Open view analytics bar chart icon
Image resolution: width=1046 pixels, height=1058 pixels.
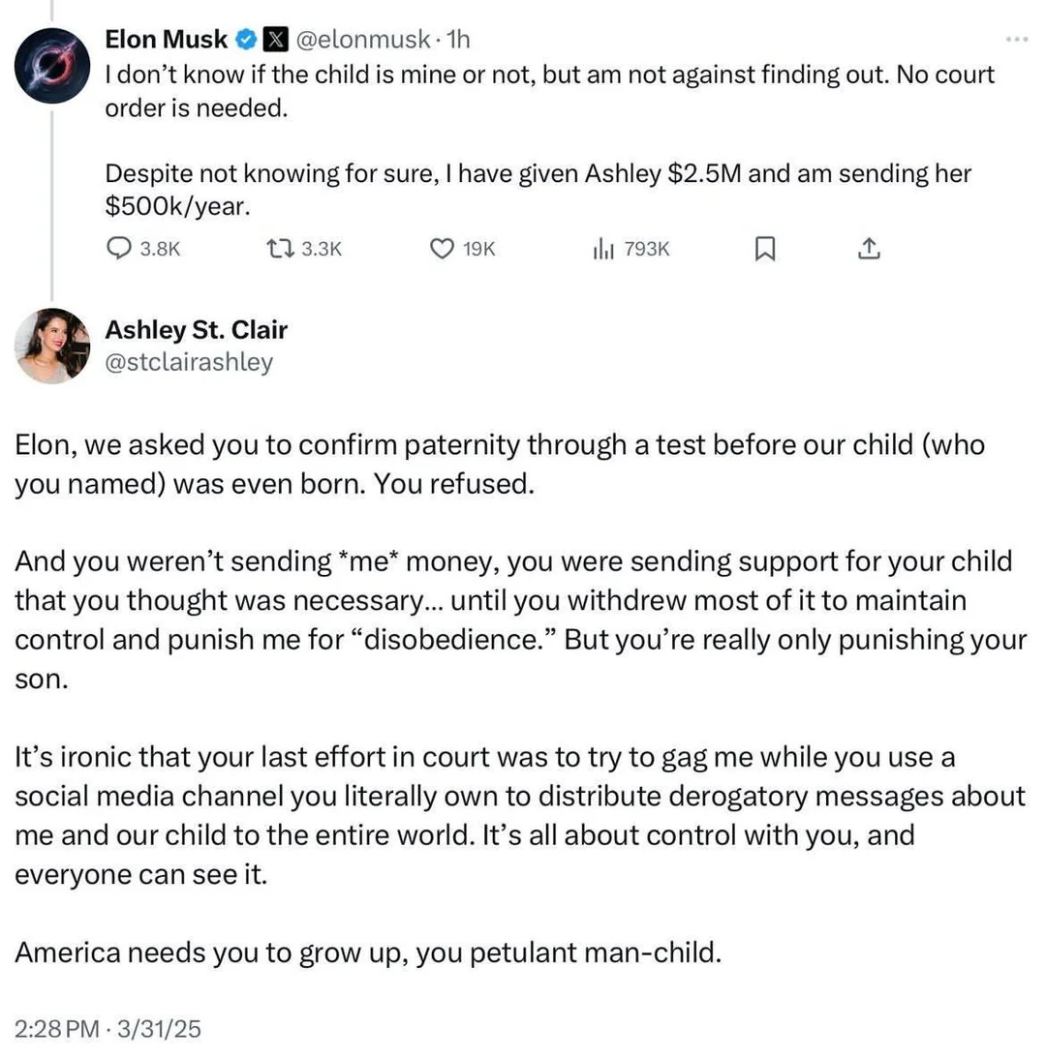point(604,249)
